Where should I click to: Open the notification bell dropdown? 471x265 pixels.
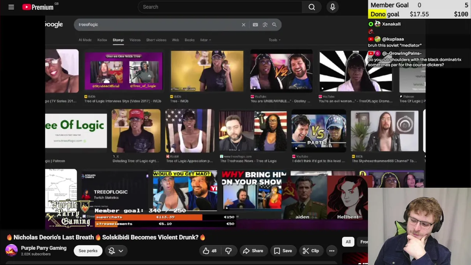click(x=116, y=251)
